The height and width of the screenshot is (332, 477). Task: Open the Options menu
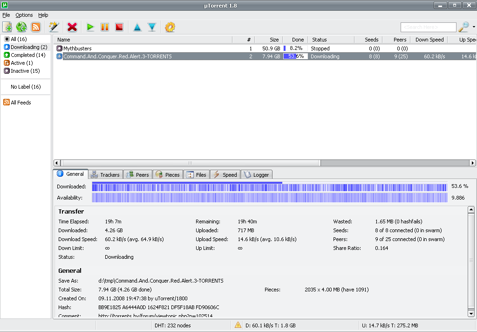point(24,15)
